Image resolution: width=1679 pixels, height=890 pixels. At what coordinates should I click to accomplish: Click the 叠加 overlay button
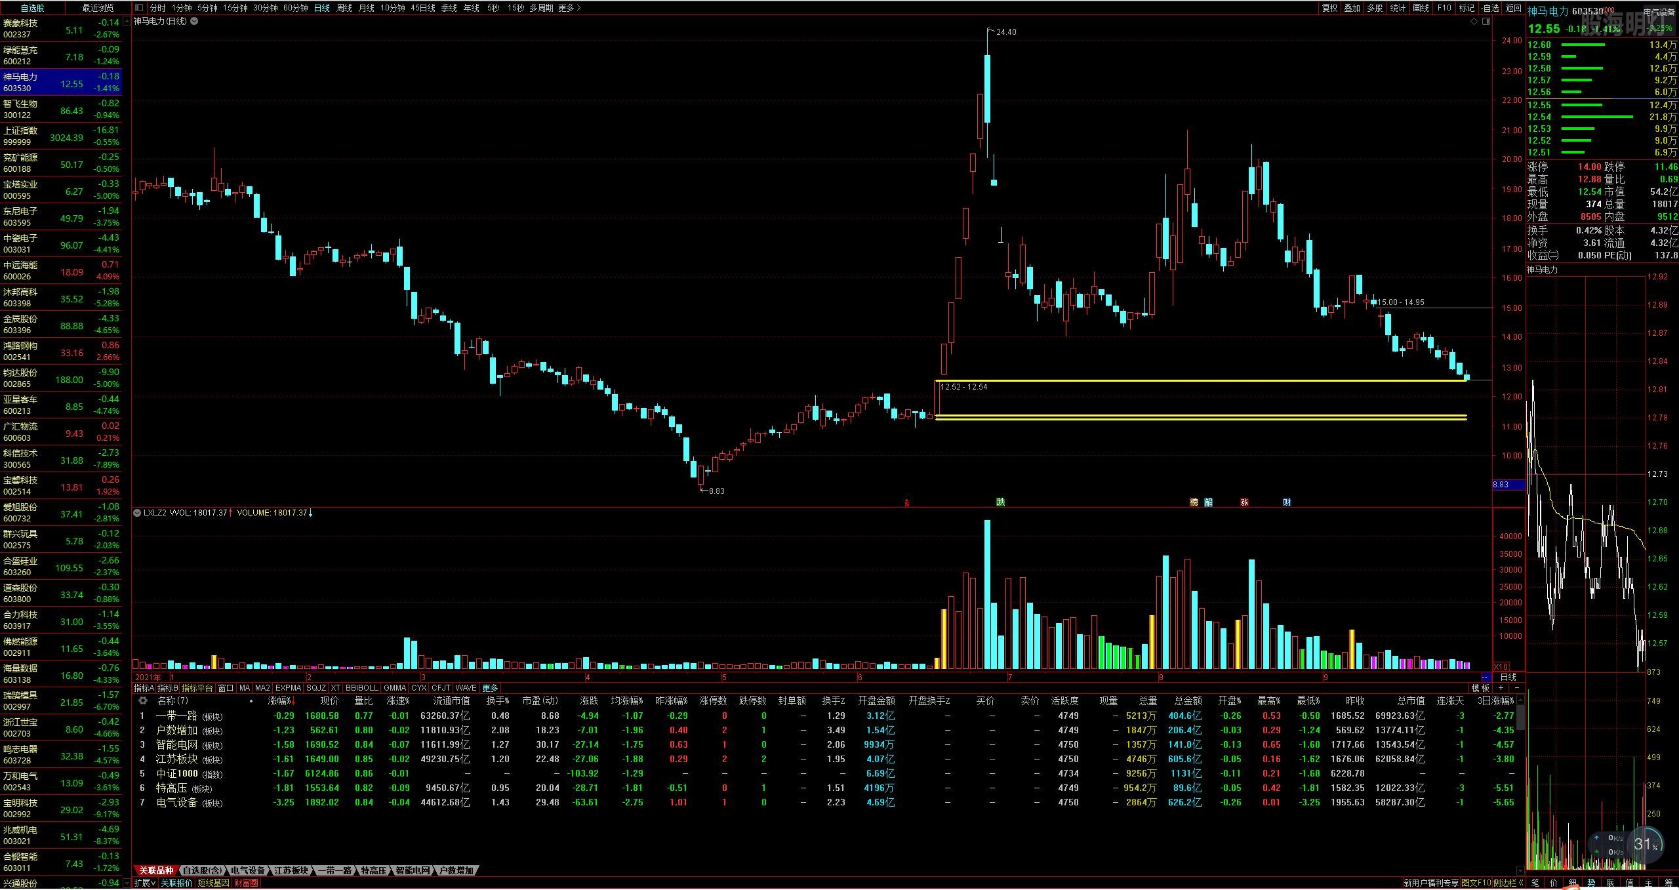click(1352, 8)
